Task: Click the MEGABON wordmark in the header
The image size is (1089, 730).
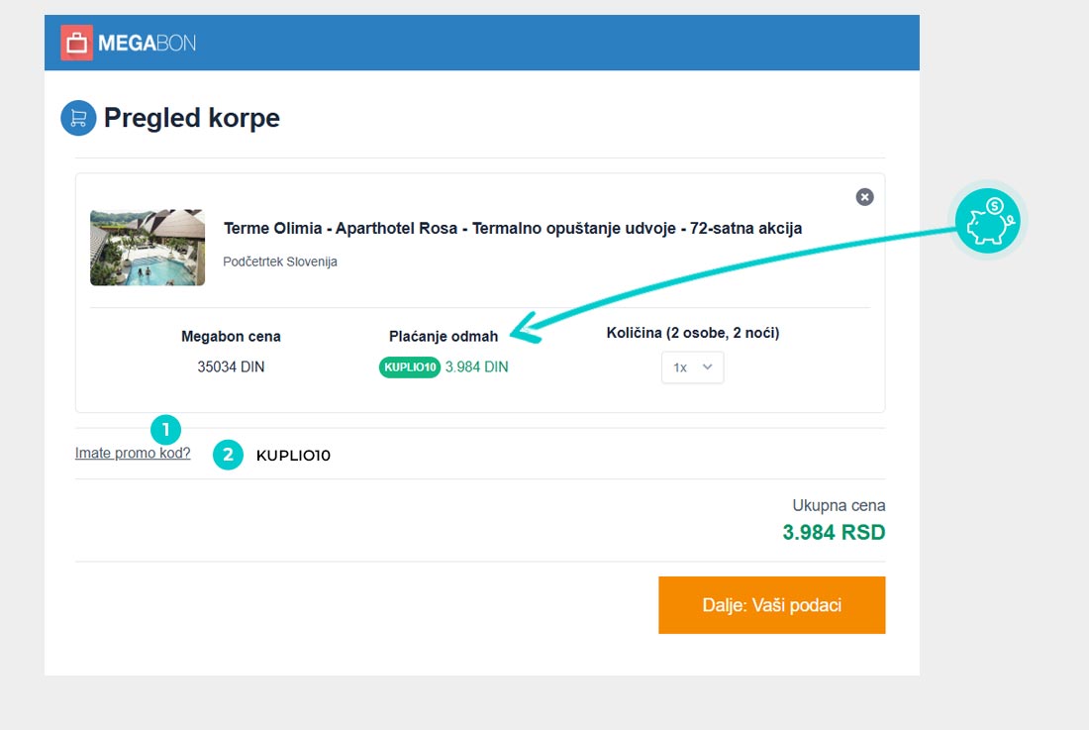Action: click(x=147, y=43)
